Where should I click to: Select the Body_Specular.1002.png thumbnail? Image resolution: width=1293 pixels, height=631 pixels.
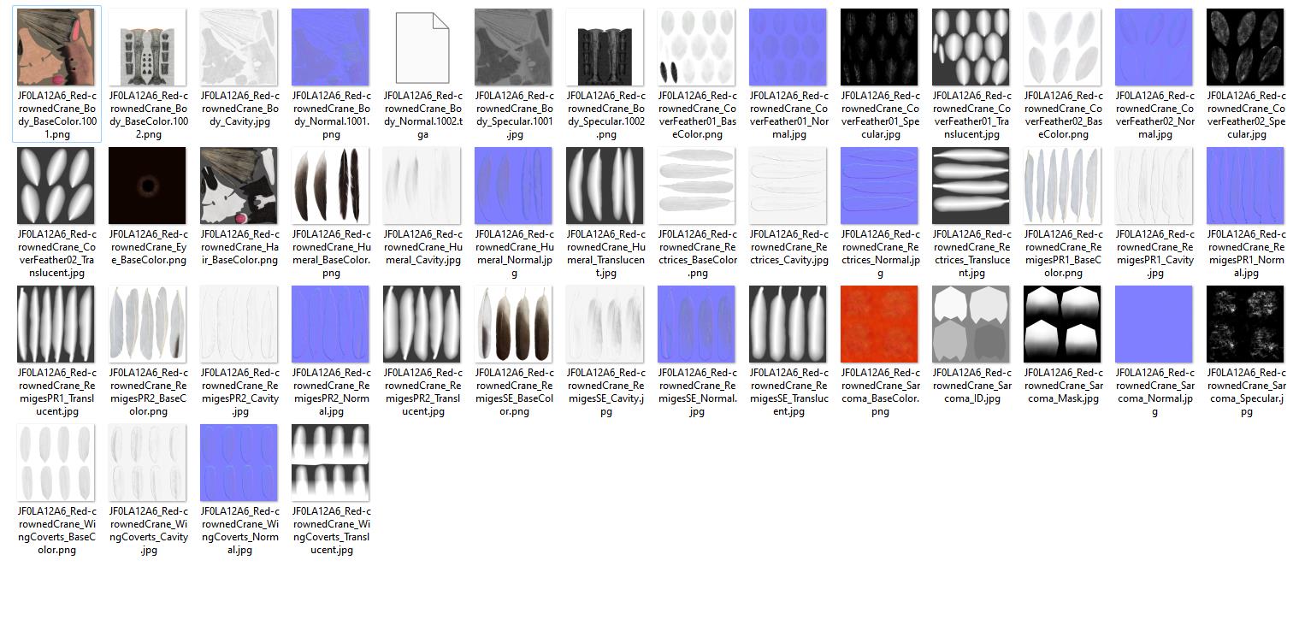605,47
